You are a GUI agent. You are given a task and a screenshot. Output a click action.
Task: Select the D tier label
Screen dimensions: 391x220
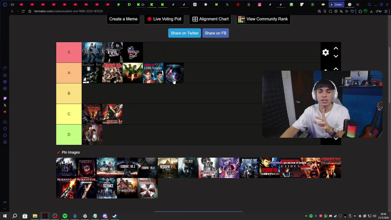click(69, 134)
